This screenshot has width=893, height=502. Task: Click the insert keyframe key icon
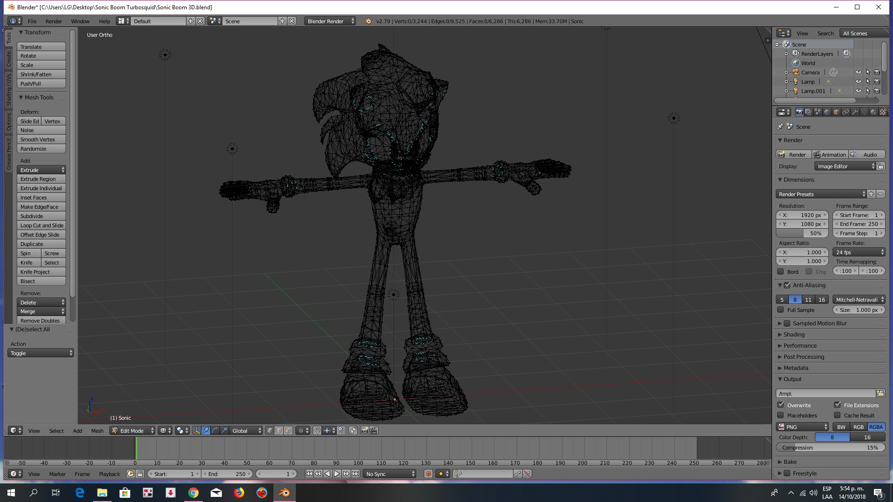518,474
